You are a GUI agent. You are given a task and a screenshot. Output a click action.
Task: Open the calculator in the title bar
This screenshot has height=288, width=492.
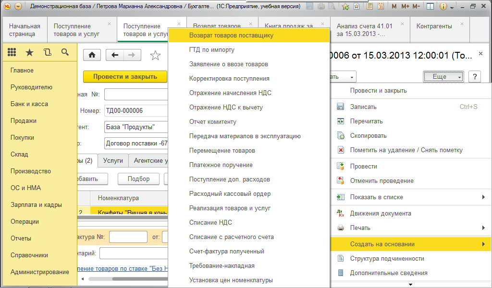pos(369,7)
